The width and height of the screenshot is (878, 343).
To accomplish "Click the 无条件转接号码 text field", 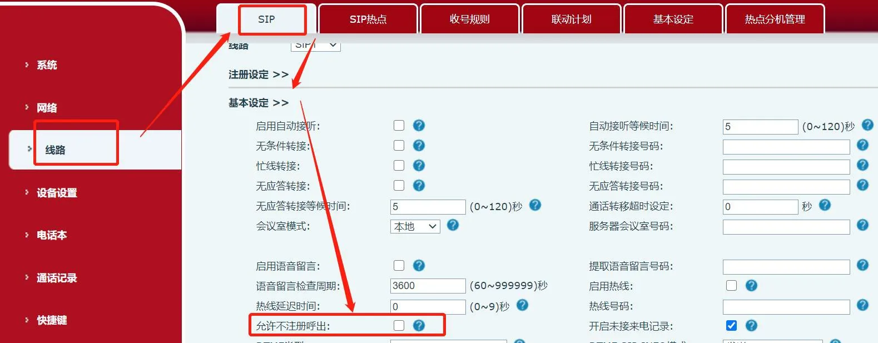I will pos(786,147).
